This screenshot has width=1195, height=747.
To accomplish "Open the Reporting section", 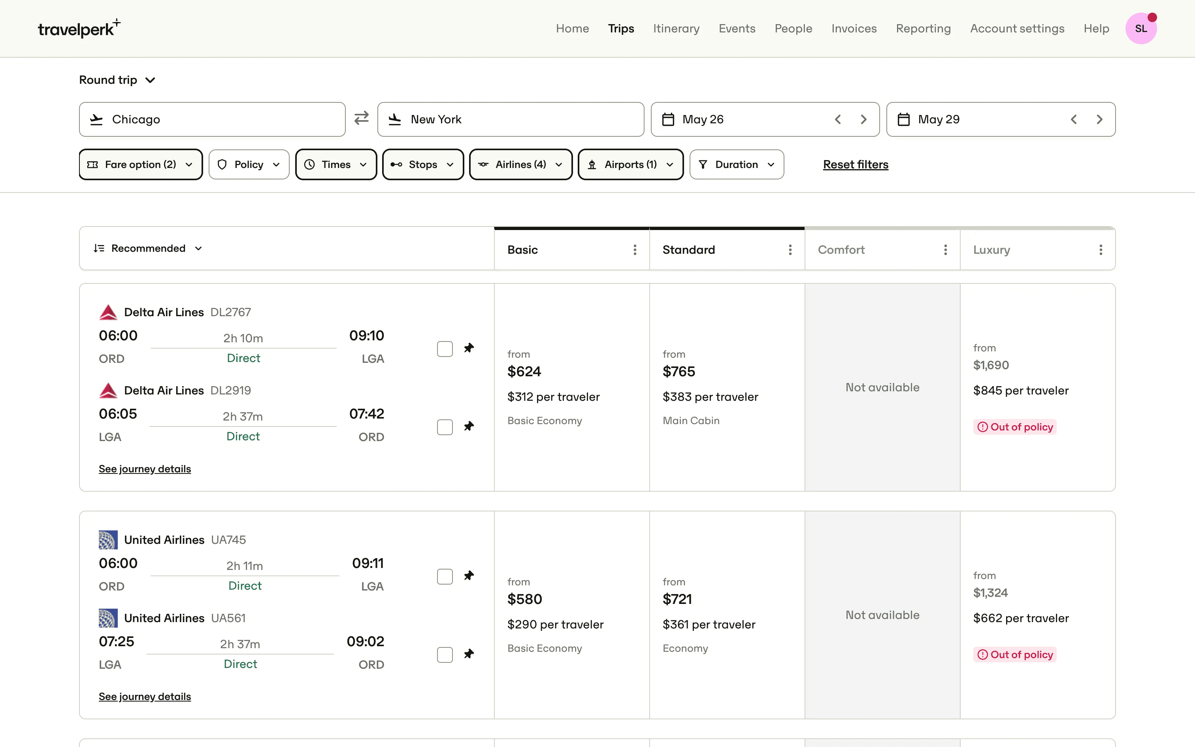I will [x=924, y=28].
